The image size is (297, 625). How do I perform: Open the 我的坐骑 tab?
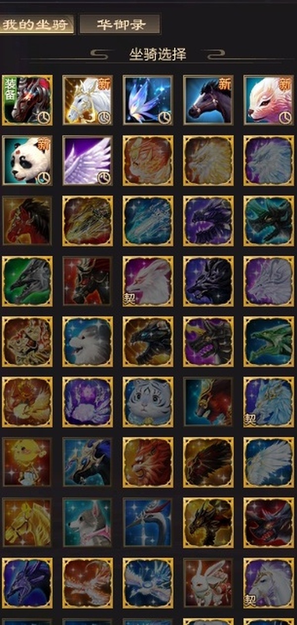(x=37, y=24)
